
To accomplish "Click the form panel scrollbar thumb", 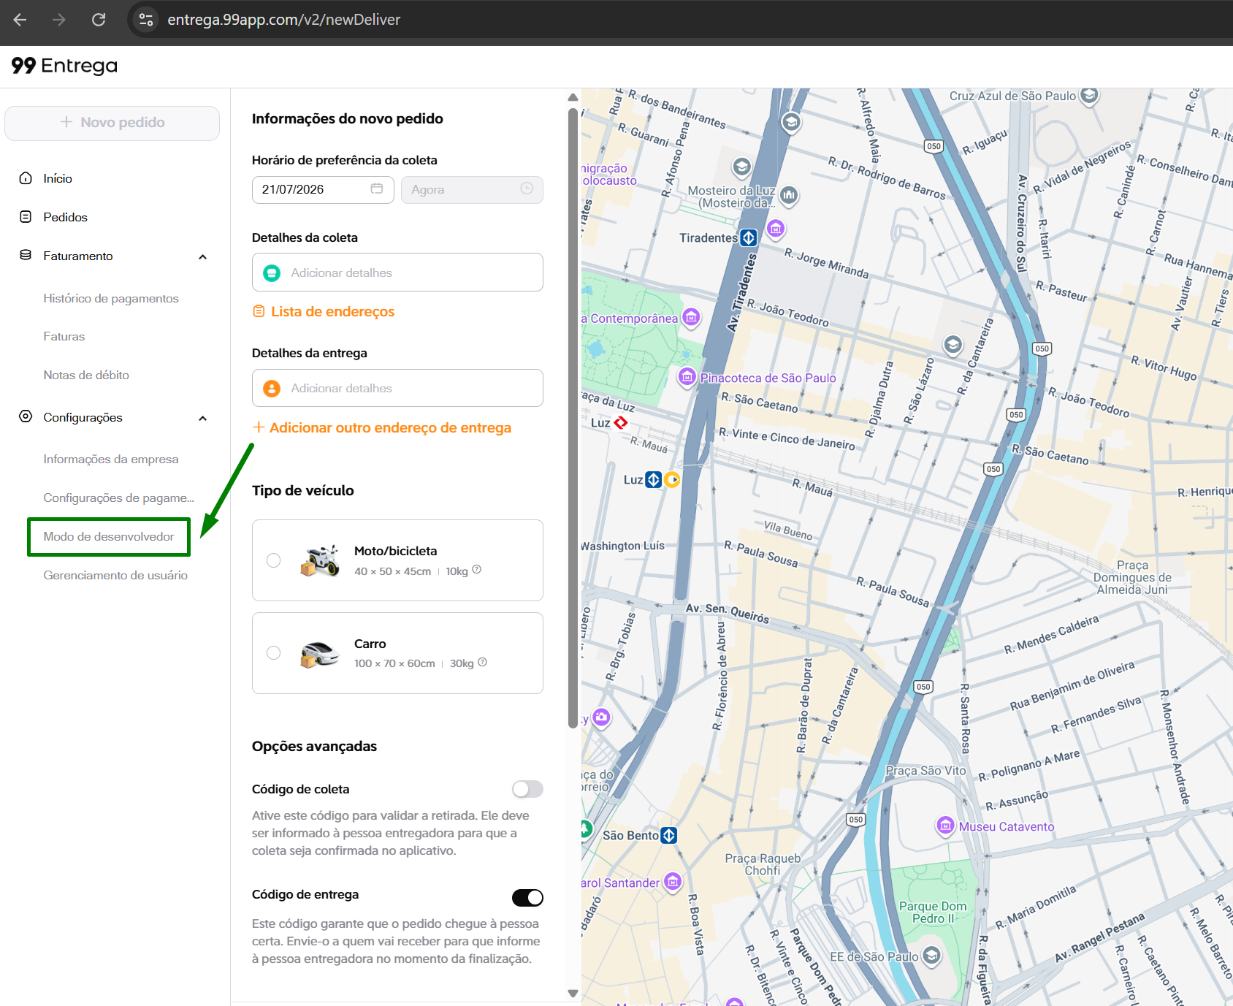I will (x=573, y=418).
